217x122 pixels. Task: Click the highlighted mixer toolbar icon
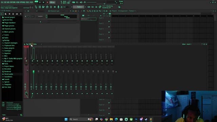(32, 44)
